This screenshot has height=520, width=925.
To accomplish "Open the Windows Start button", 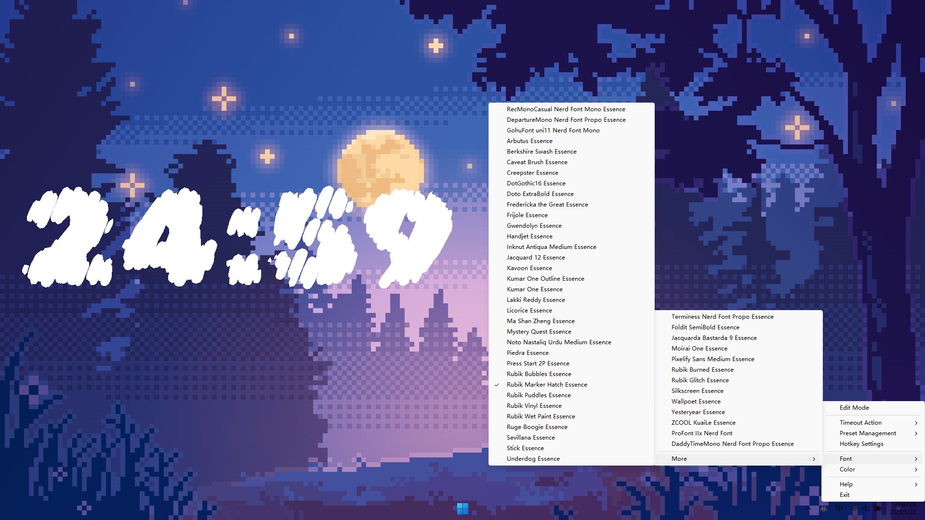I will 462,508.
